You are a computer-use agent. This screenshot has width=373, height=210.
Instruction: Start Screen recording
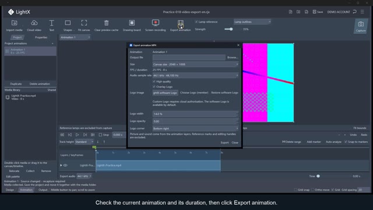point(156,23)
